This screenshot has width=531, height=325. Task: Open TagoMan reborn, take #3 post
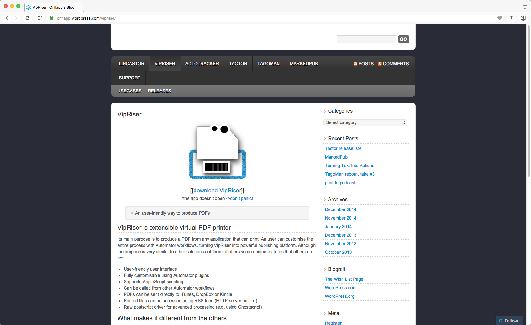(x=350, y=174)
